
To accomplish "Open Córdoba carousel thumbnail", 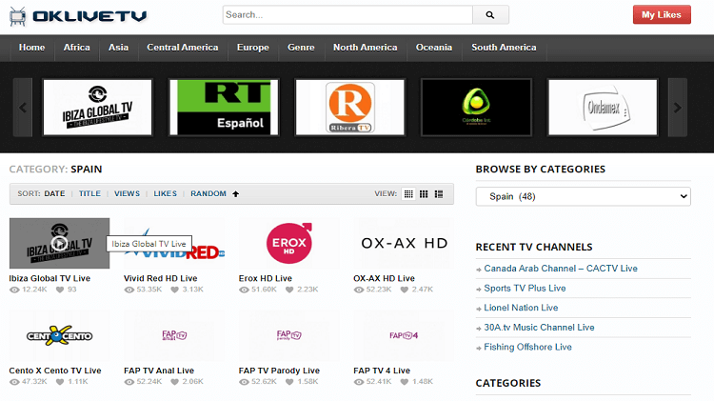I will click(x=476, y=108).
